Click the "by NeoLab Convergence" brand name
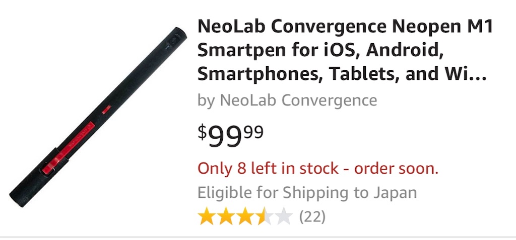The width and height of the screenshot is (516, 240). coord(287,100)
